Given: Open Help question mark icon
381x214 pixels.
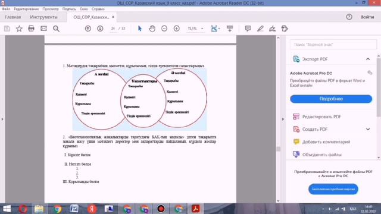Looking at the screenshot, I should pyautogui.click(x=349, y=17).
